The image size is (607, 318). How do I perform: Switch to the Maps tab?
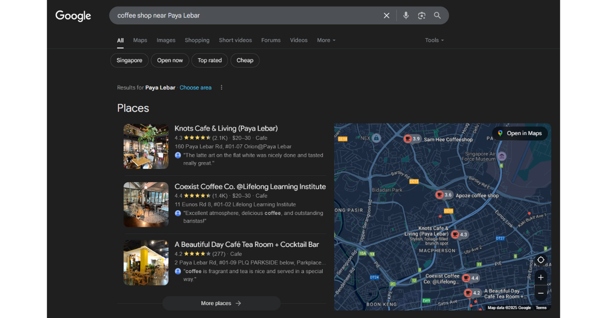point(140,40)
